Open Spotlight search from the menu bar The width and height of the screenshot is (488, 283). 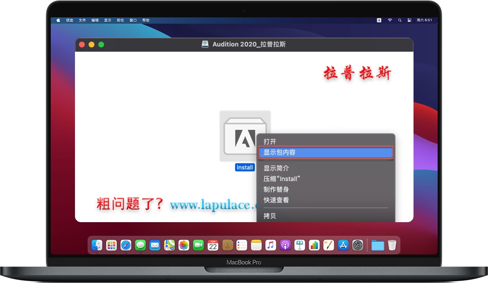pyautogui.click(x=399, y=20)
